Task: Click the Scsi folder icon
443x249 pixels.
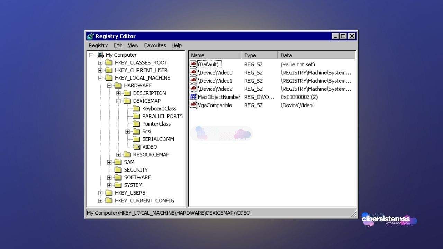Action: (136, 131)
